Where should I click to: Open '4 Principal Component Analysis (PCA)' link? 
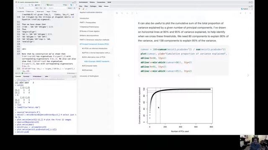(94, 44)
